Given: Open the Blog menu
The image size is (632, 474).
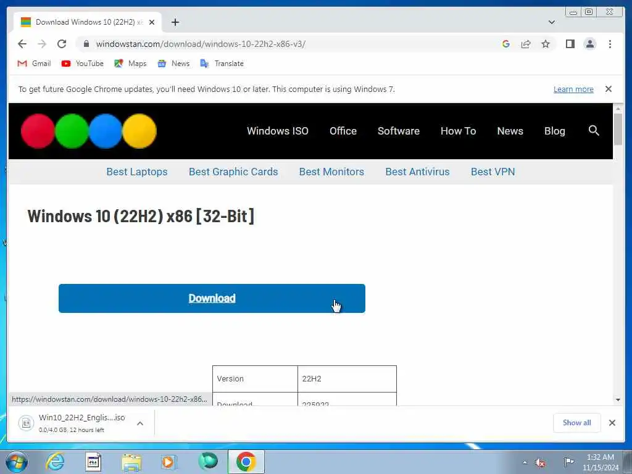Looking at the screenshot, I should pyautogui.click(x=555, y=131).
